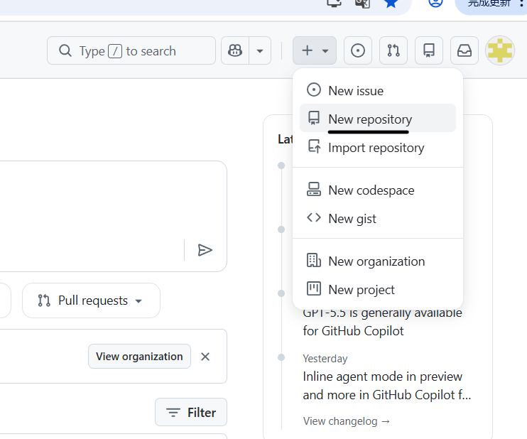Choose New issue from the menu

[377, 90]
